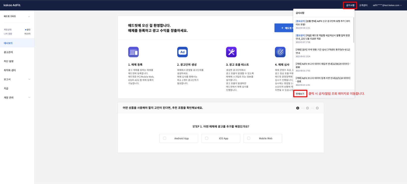Click the 공지사항 header button

pyautogui.click(x=350, y=5)
